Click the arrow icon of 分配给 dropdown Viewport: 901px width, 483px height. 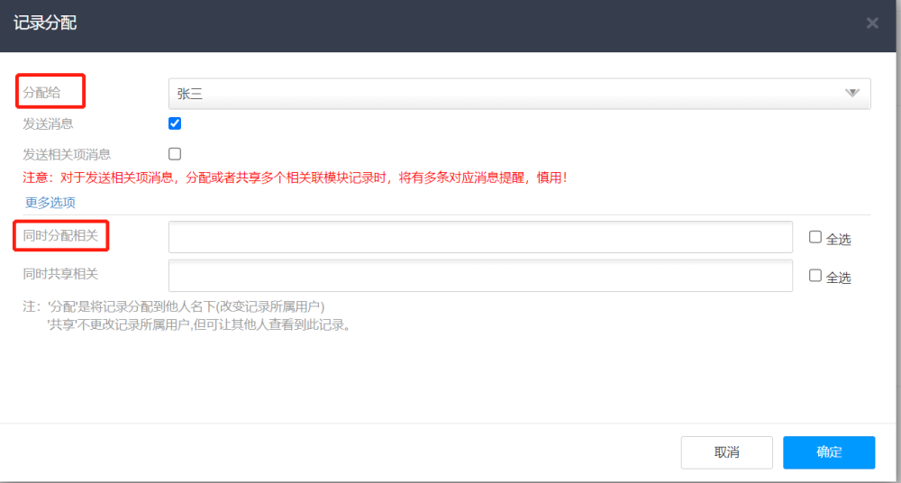[x=852, y=93]
